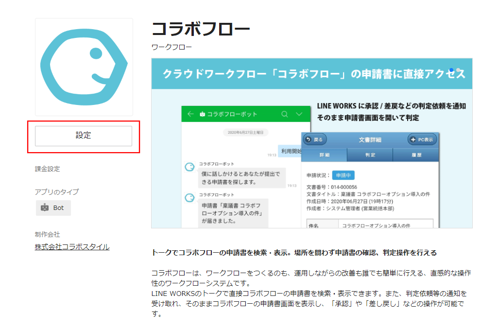Open the 株式会社コラボスタイル company link
Screen dimensions: 498x329
[71, 246]
